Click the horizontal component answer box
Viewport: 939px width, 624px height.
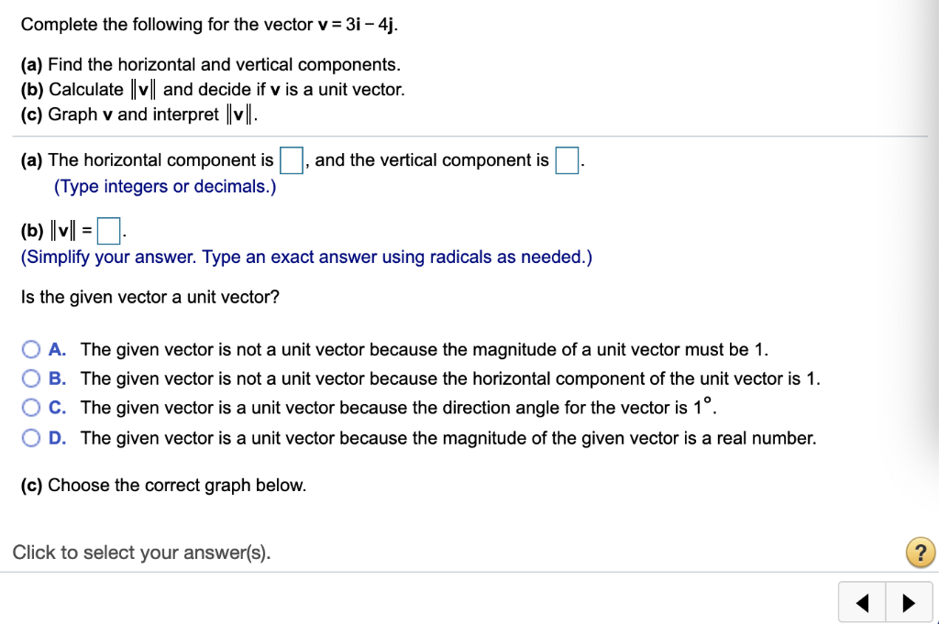[x=291, y=159]
